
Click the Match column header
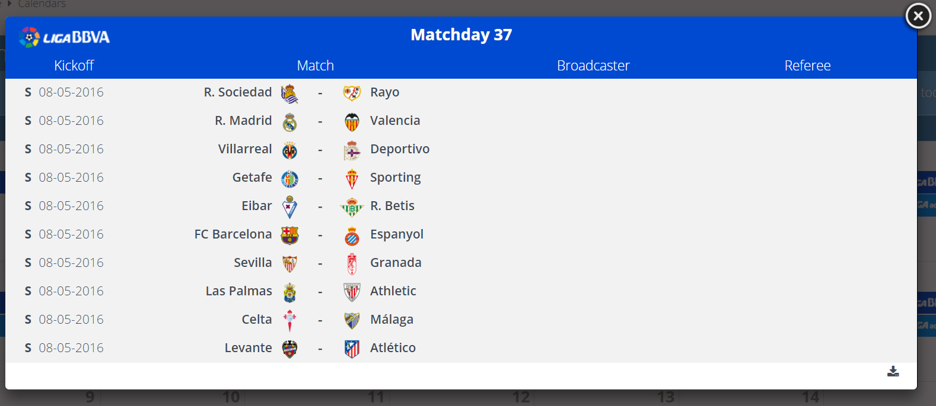click(315, 66)
